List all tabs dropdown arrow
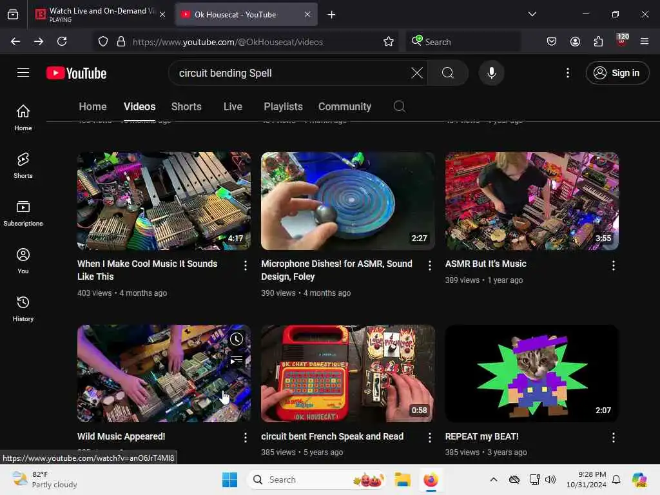This screenshot has height=495, width=660. coord(532,14)
